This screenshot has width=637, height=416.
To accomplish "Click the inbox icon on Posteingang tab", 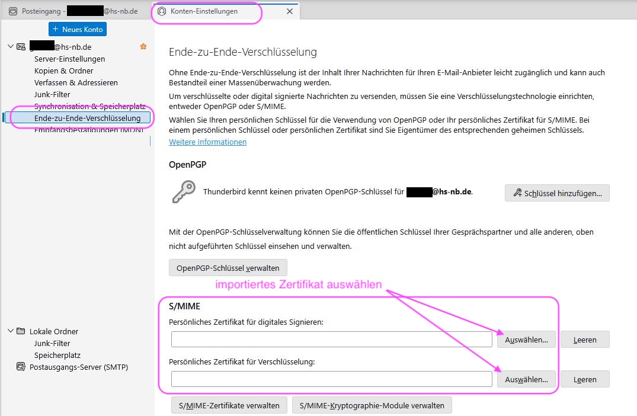I will click(13, 11).
